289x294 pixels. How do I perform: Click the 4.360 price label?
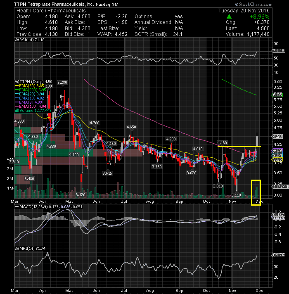point(33,137)
